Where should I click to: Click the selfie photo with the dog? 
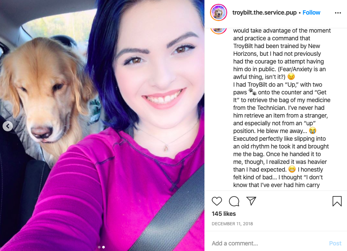[x=102, y=125]
